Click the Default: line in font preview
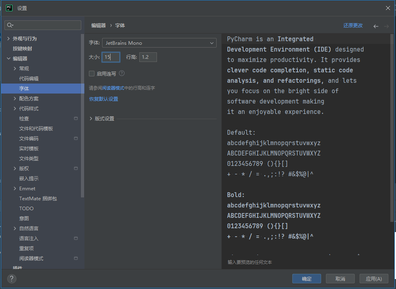Screen dimensions: 396x289 pyautogui.click(x=241, y=132)
